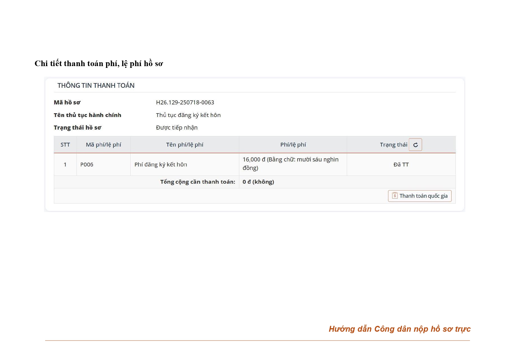514x363 pixels.
Task: Select the 16,000 đ fee amount
Action: 254,160
